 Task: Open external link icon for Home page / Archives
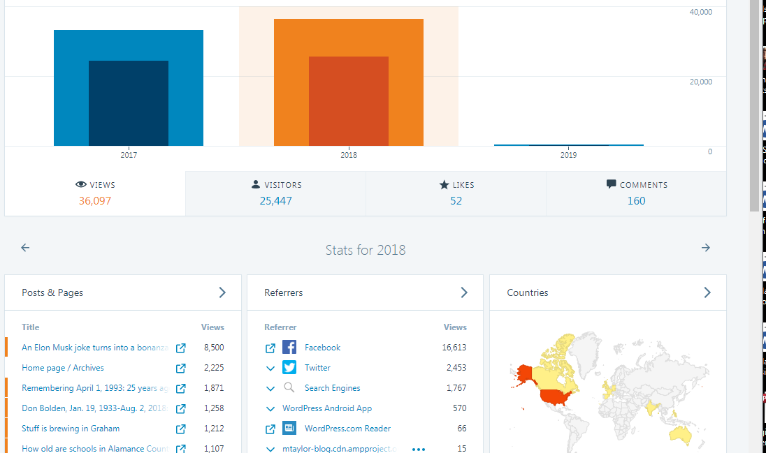[x=180, y=368]
